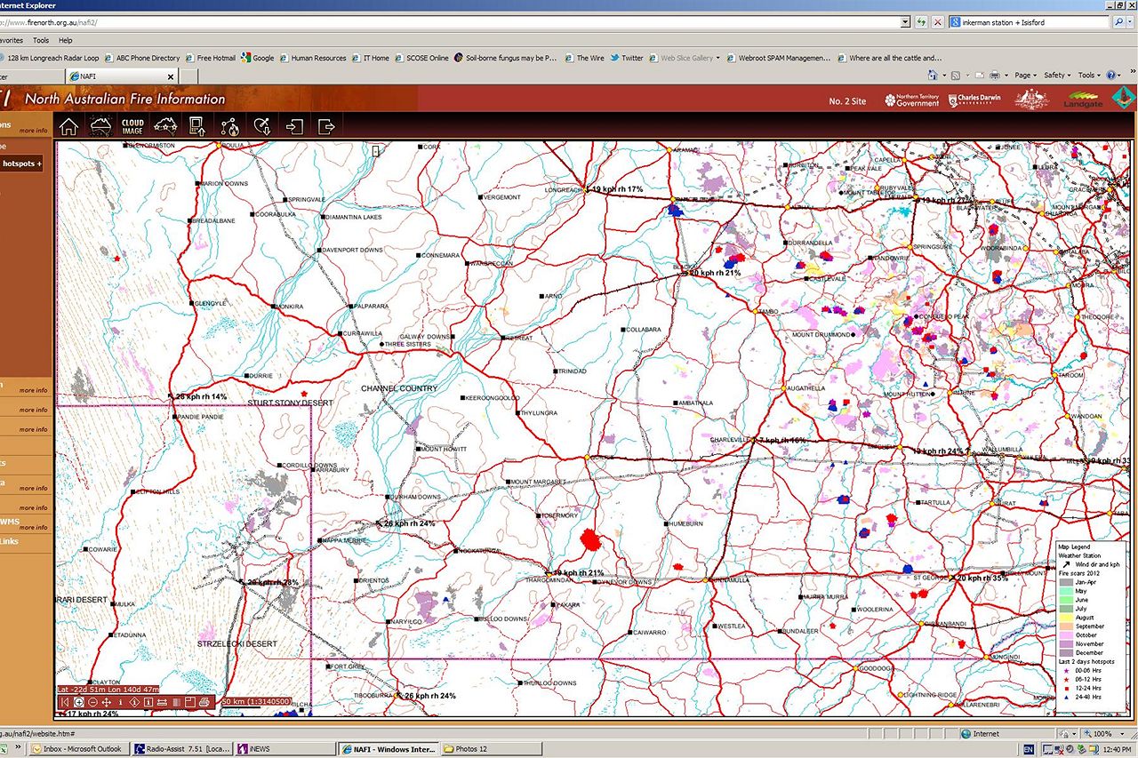Select the zoom out tool on the map toolbar
This screenshot has height=758, width=1138.
[x=92, y=702]
